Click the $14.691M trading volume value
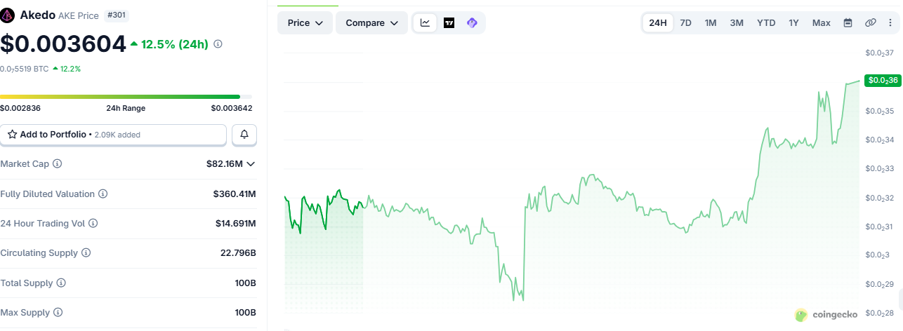This screenshot has height=331, width=903. point(236,223)
